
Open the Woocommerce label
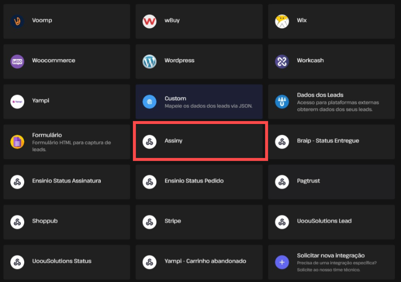click(x=54, y=60)
